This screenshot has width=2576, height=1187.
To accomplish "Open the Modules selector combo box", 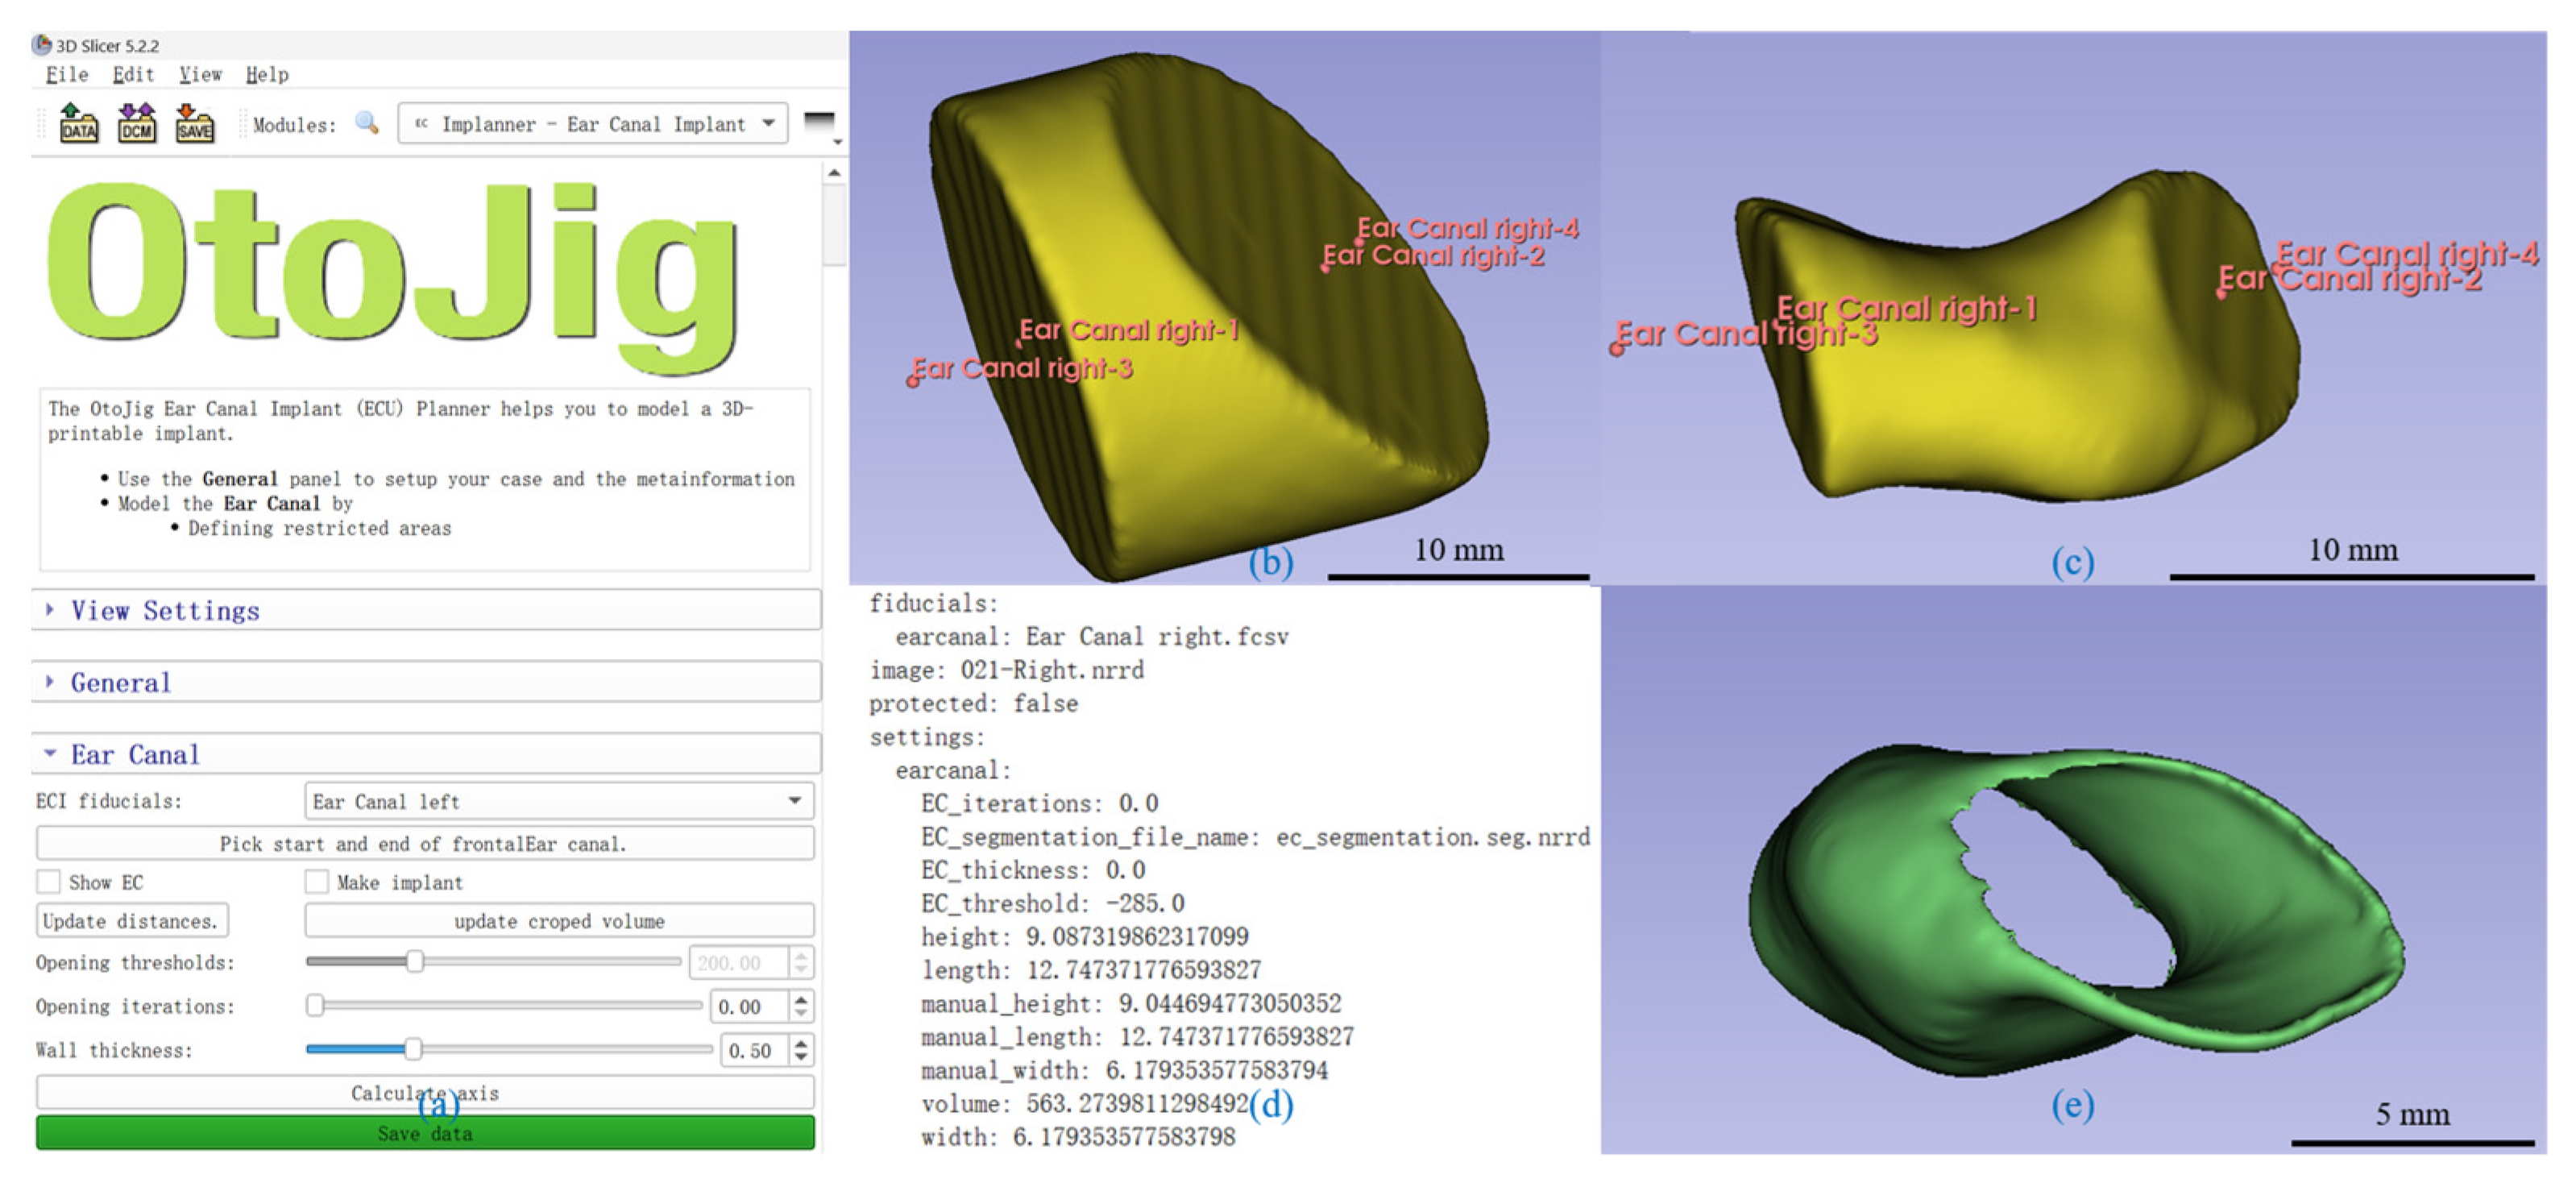I will point(592,124).
